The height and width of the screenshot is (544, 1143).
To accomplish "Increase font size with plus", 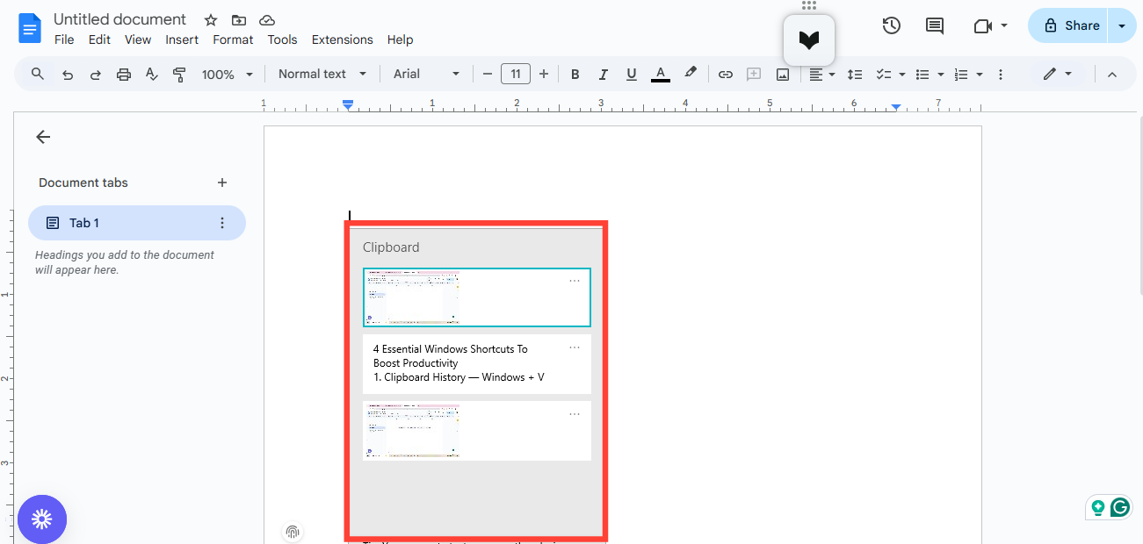I will coord(544,74).
